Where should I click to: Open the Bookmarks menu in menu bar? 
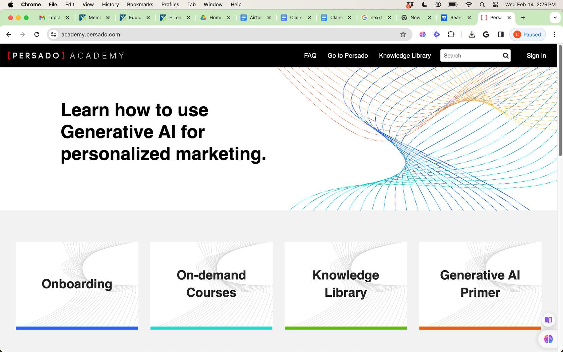pos(140,4)
